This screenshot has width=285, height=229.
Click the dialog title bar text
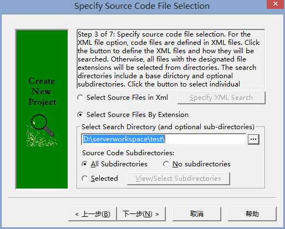point(142,6)
